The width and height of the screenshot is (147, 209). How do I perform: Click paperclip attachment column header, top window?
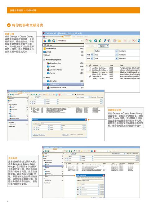click(90, 65)
